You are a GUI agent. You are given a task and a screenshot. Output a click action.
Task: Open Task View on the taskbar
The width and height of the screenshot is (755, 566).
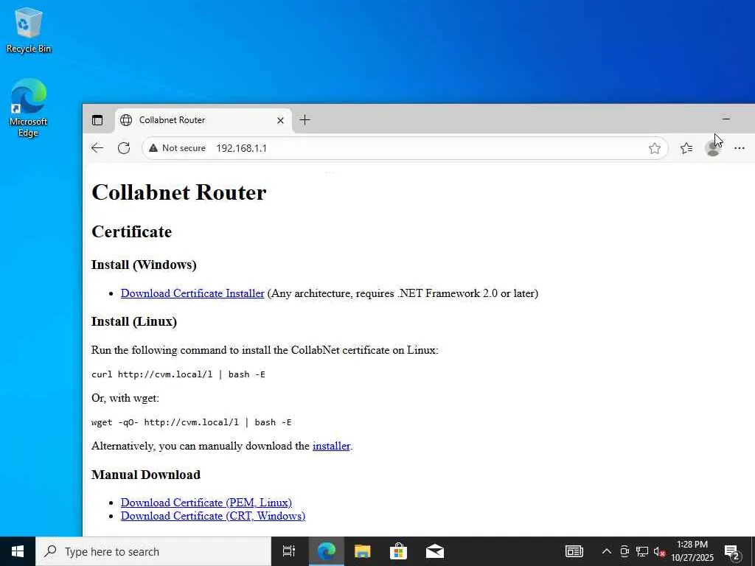tap(289, 551)
